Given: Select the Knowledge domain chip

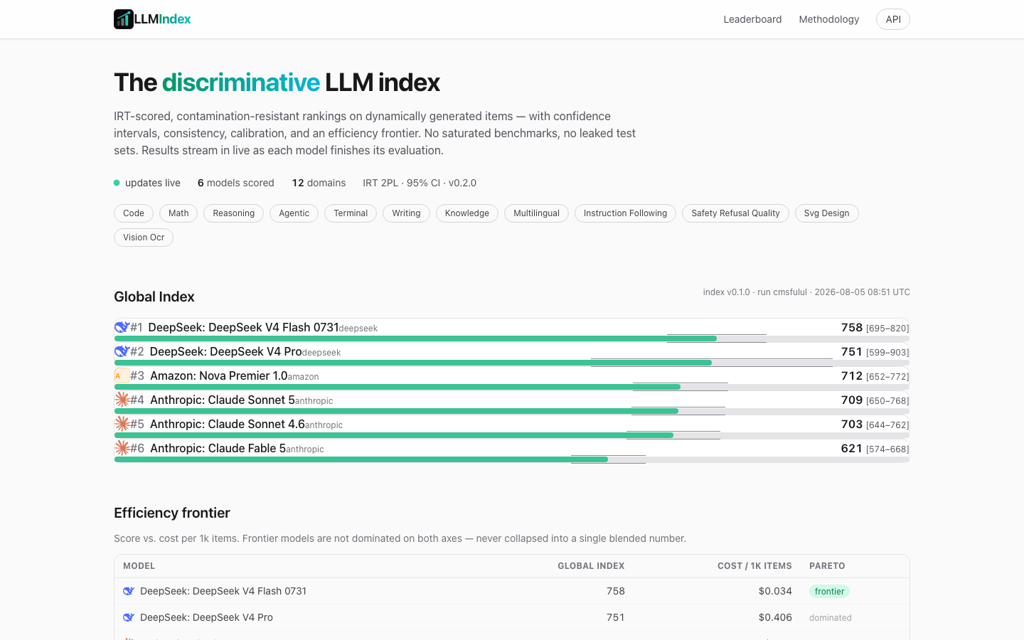Looking at the screenshot, I should [467, 213].
